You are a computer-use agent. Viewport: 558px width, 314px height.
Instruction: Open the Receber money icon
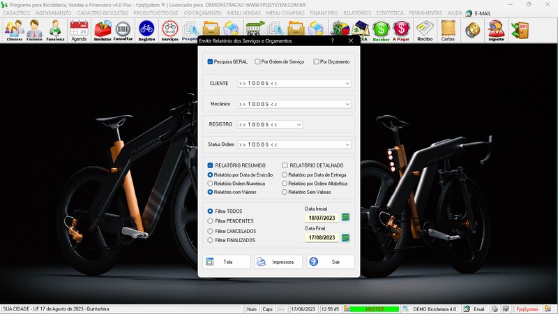pyautogui.click(x=381, y=30)
